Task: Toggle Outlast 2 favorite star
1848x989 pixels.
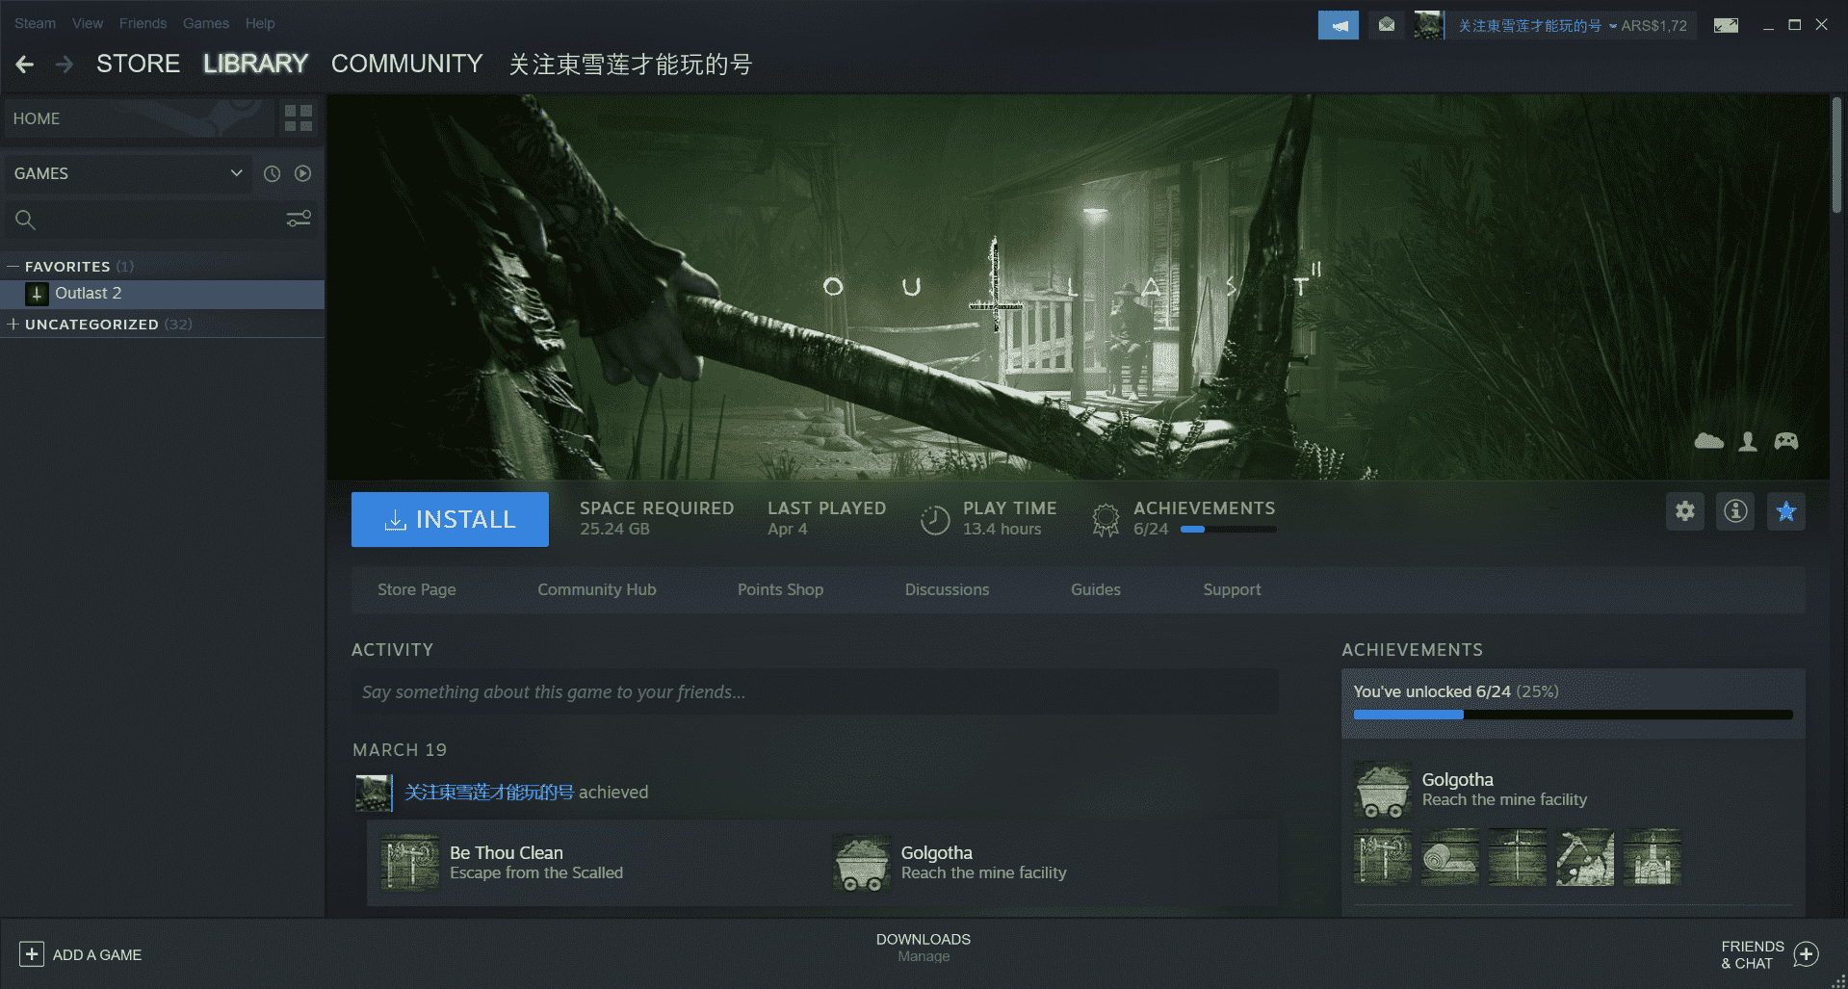Action: 1785,511
